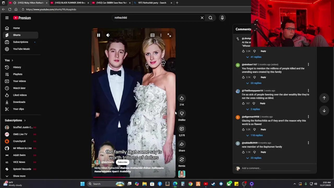Open options for @nimitaw1167's comment
Screen dimensions: 334x188
point(308,64)
